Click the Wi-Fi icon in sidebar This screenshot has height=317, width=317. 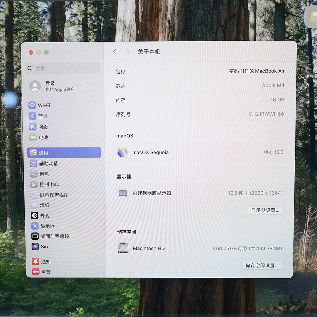tap(32, 105)
